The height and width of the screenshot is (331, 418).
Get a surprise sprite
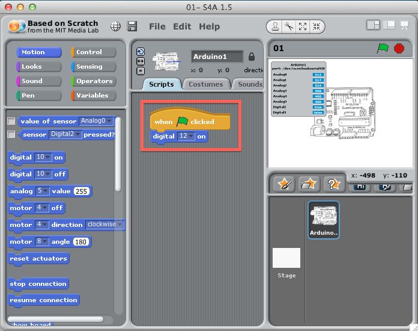[x=333, y=184]
